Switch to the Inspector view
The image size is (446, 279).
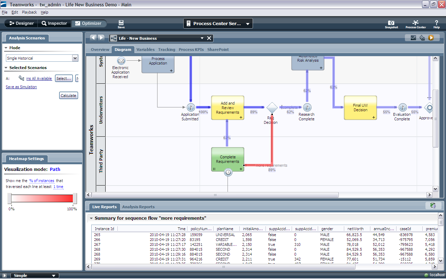coord(54,23)
